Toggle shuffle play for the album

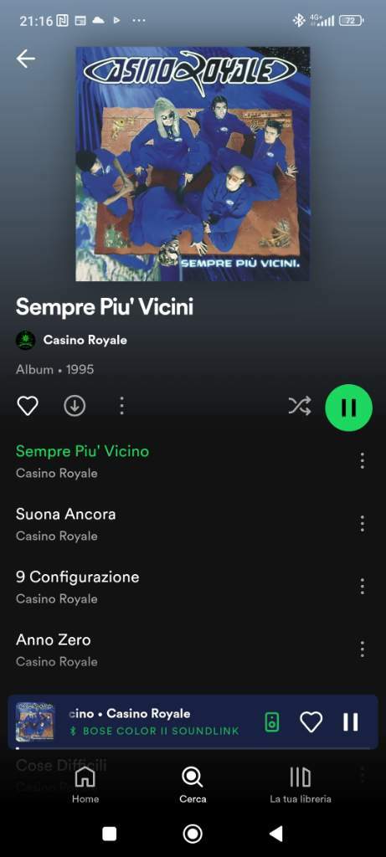pyautogui.click(x=300, y=406)
